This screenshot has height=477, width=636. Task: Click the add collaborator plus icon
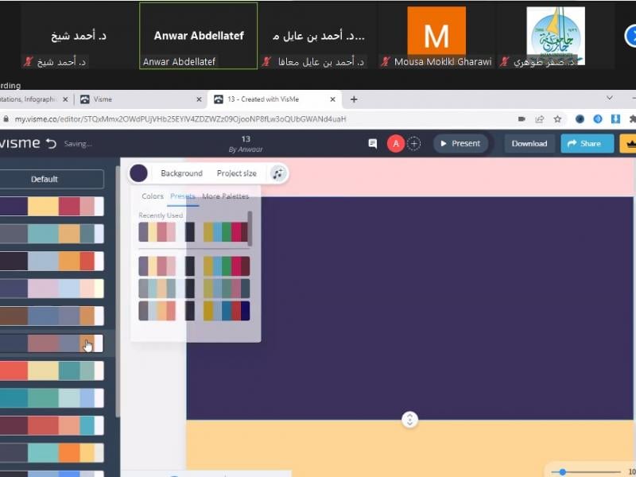point(413,144)
